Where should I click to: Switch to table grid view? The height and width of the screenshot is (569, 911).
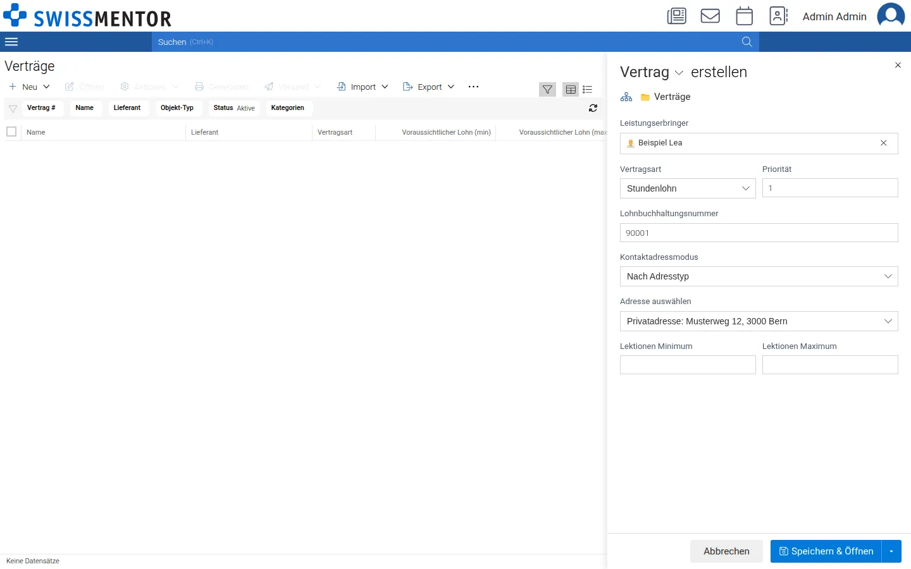click(x=571, y=90)
